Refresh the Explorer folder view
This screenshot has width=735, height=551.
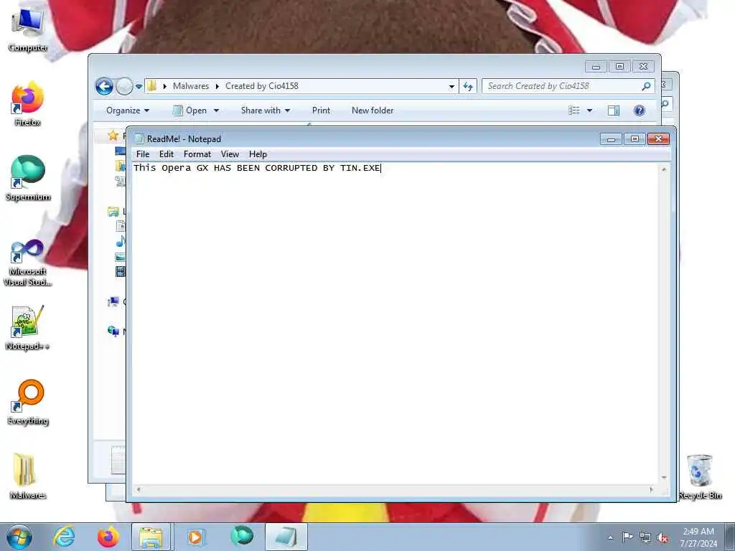[x=468, y=86]
